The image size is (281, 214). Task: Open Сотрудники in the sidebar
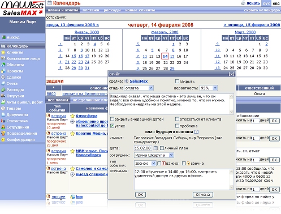[x=18, y=127]
